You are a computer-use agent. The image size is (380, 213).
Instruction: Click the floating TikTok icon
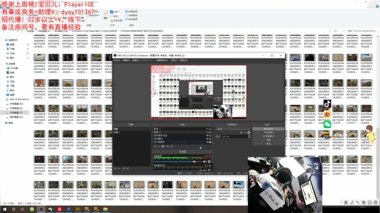[327, 104]
